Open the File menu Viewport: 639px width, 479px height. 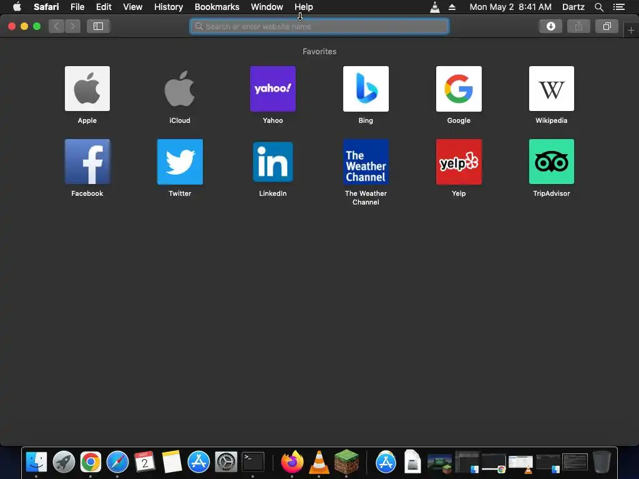coord(77,7)
